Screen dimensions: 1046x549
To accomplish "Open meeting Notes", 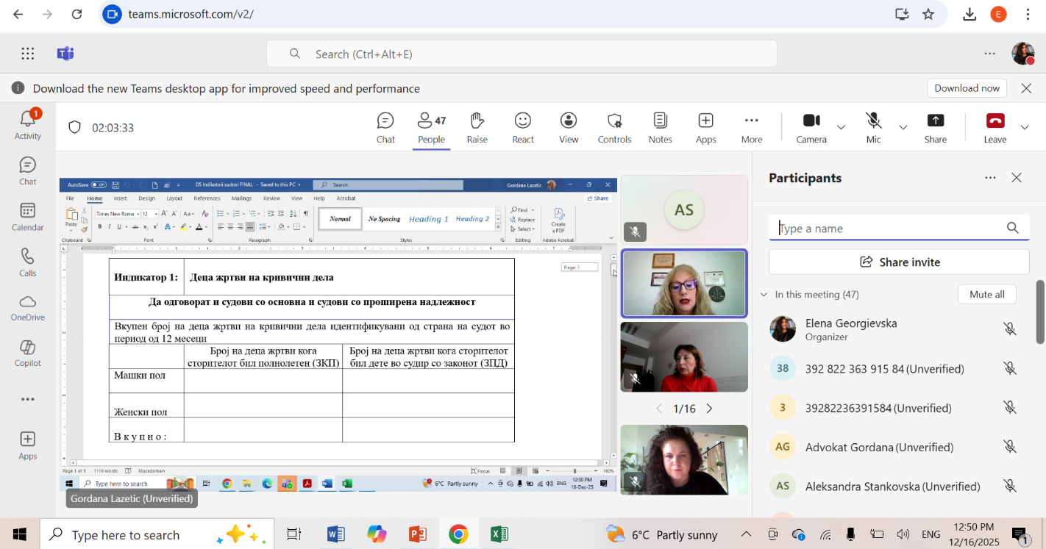I will coord(660,127).
